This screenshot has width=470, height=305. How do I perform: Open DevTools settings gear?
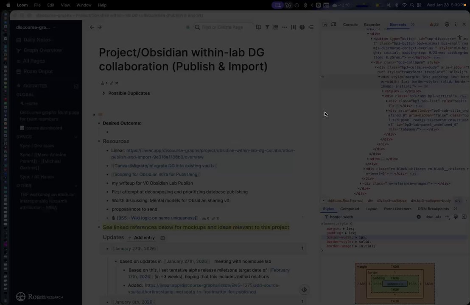click(x=447, y=25)
